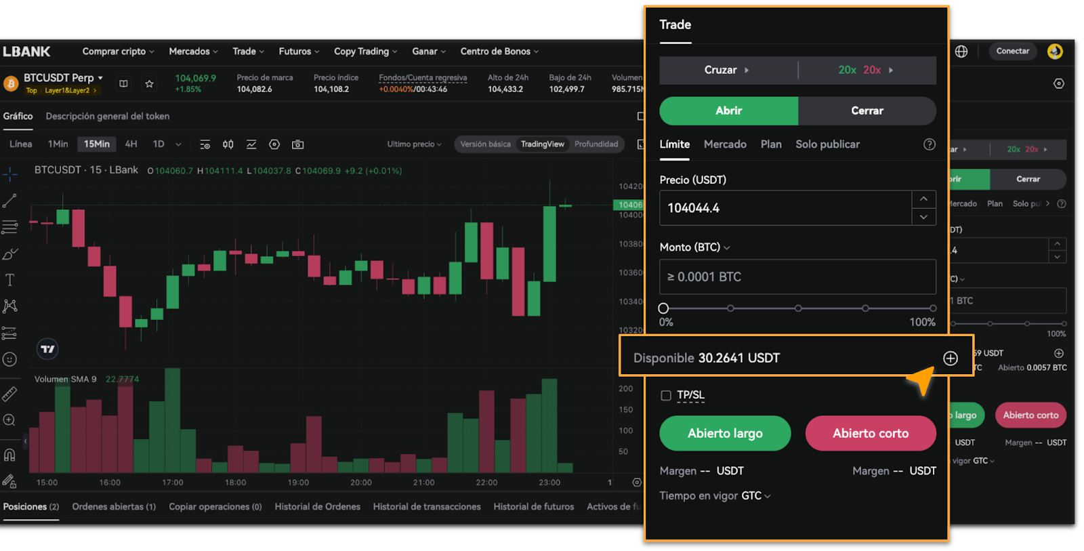Click the Conectar button
The width and height of the screenshot is (1084, 551).
[x=1012, y=52]
